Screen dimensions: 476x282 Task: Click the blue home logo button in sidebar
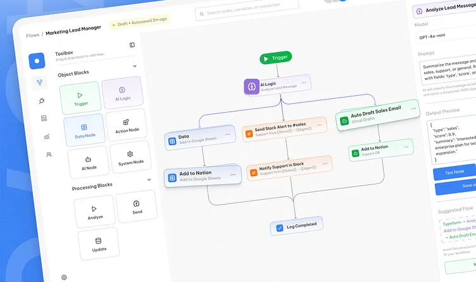[37, 61]
